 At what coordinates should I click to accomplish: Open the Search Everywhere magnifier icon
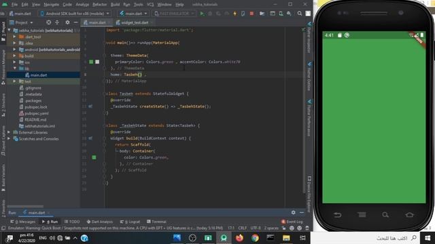[x=300, y=14]
